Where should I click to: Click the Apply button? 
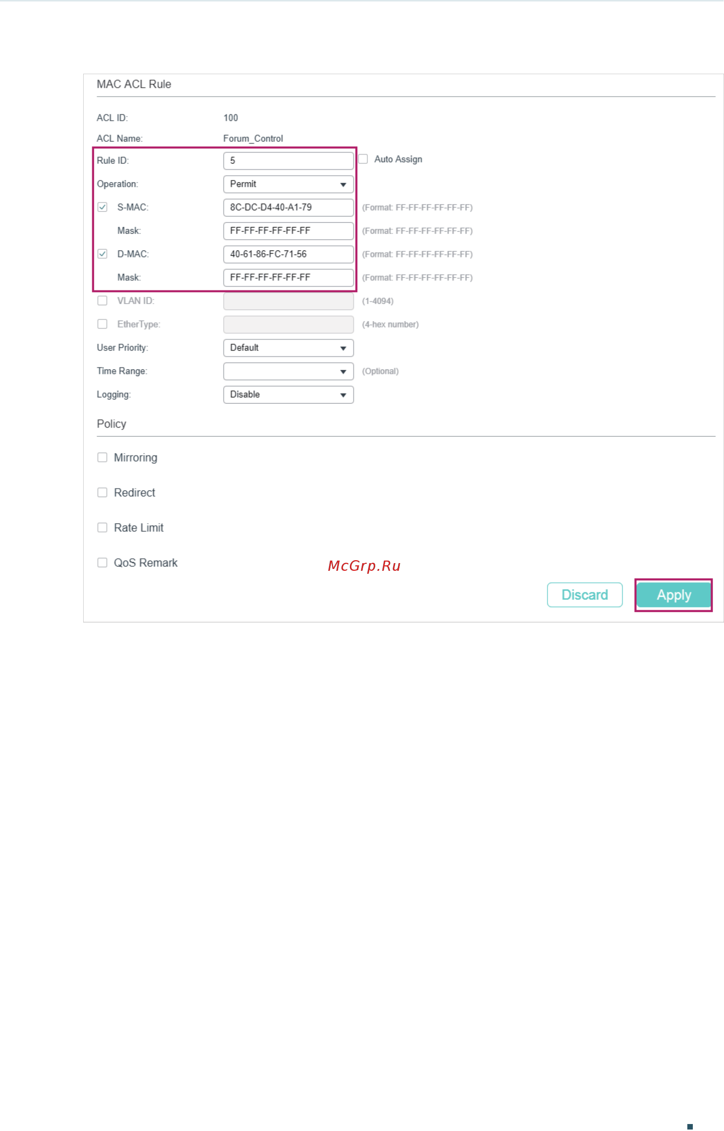[x=673, y=595]
